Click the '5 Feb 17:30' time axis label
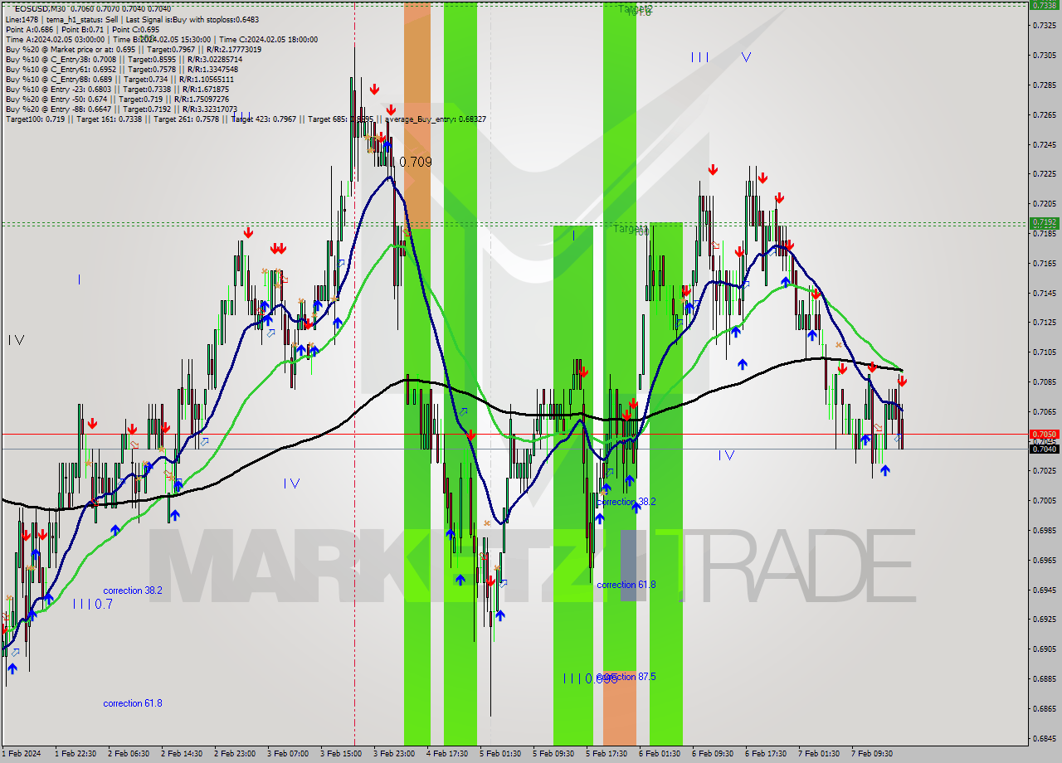The image size is (1062, 763). click(x=607, y=754)
